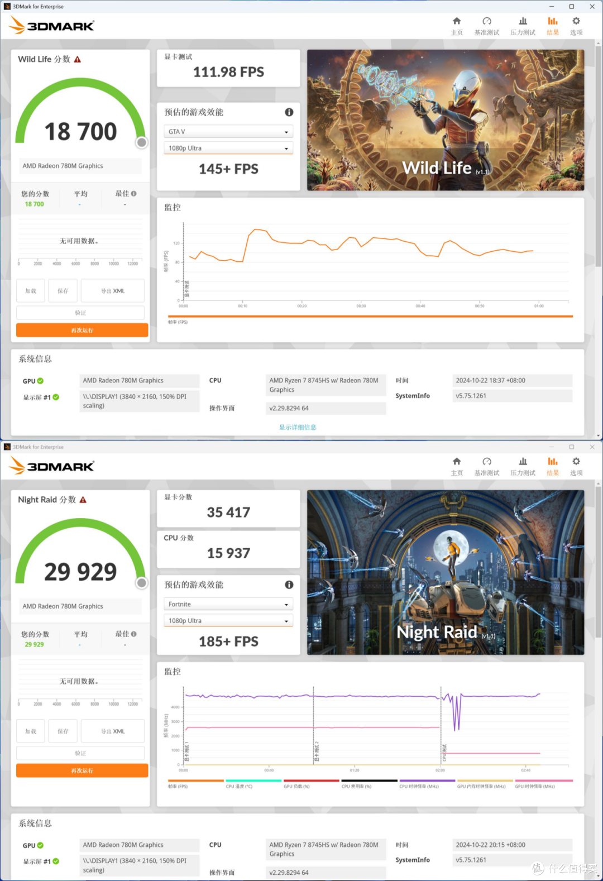Click 导出 XML in Night Raid window
The width and height of the screenshot is (603, 881).
pyautogui.click(x=113, y=731)
